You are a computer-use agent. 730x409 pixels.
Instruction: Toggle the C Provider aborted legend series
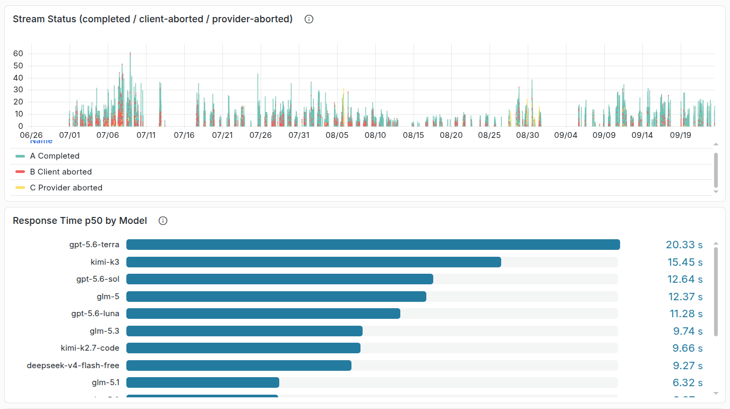pyautogui.click(x=66, y=188)
